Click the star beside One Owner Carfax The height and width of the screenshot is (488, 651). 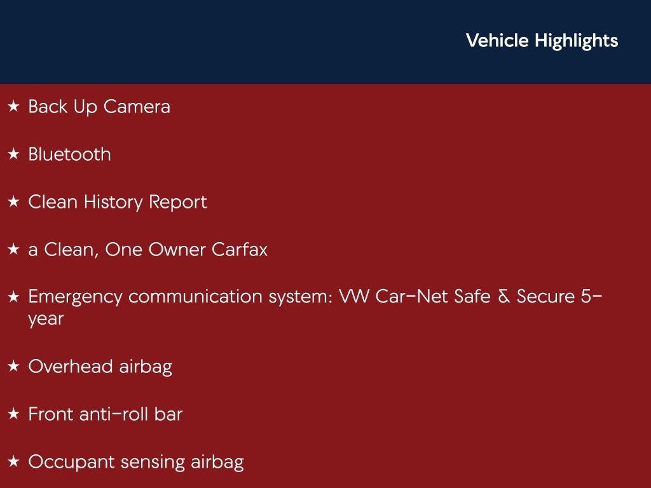pyautogui.click(x=13, y=250)
